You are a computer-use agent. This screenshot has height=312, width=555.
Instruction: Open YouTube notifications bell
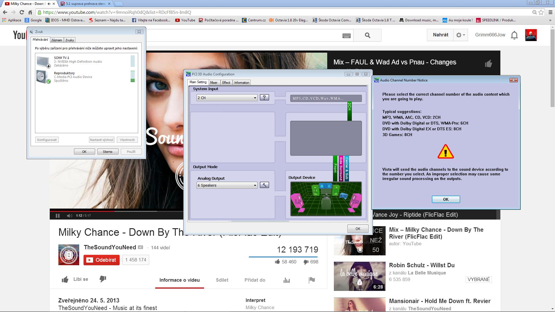514,35
